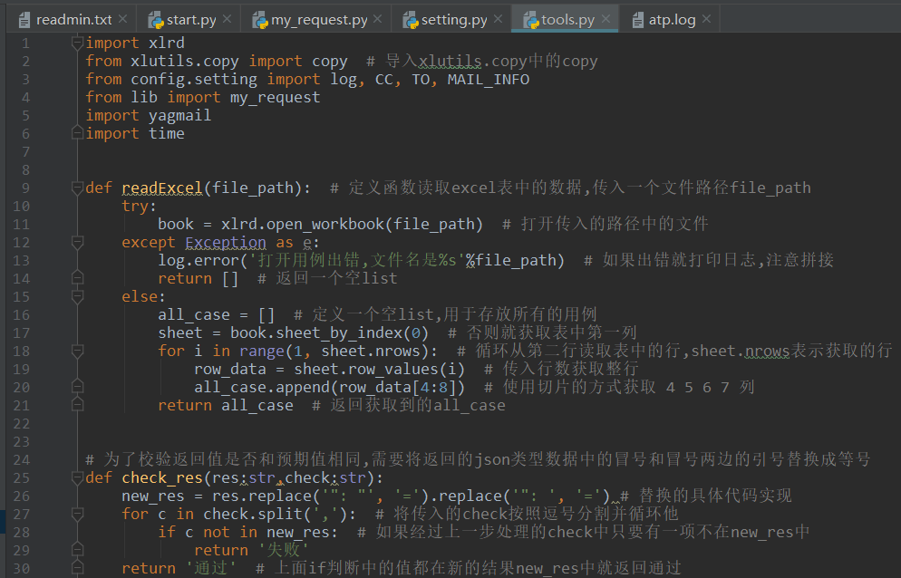Click 'log.error' on line 13
Image resolution: width=901 pixels, height=578 pixels.
(199, 260)
